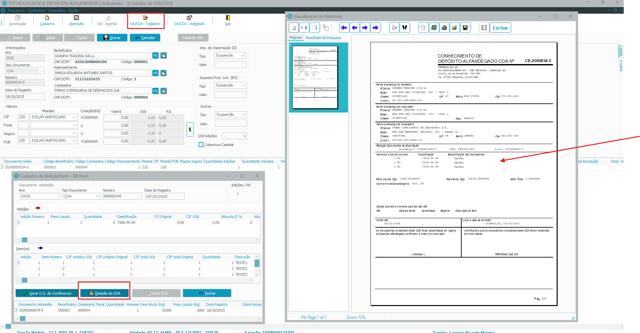The height and width of the screenshot is (333, 640).
Task: Click the binoculars search icon in report viewer
Action: (x=405, y=28)
